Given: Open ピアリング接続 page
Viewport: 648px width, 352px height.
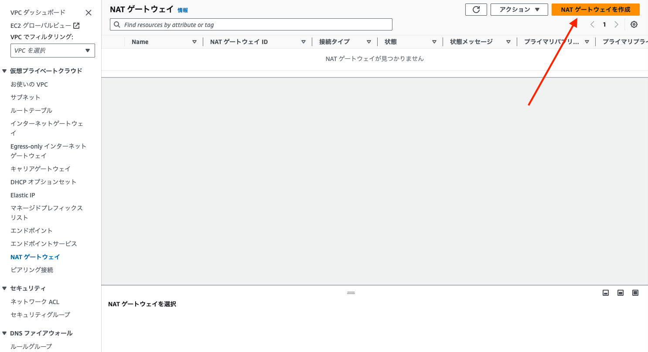Looking at the screenshot, I should 32,270.
